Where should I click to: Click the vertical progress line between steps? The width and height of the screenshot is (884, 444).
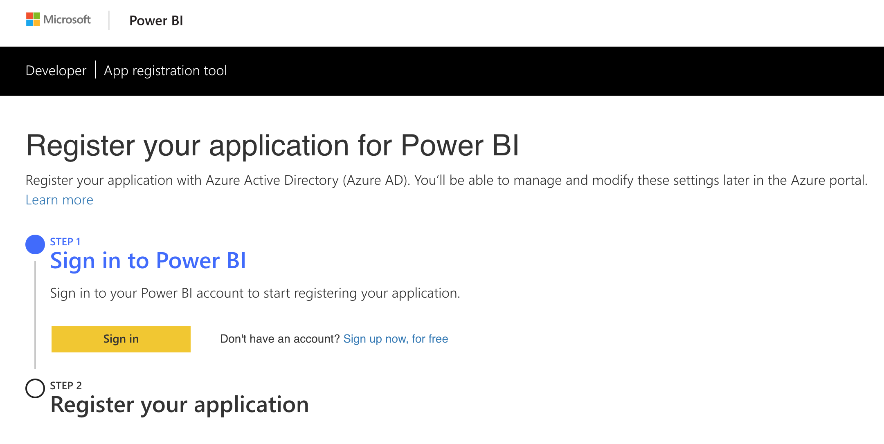point(35,315)
